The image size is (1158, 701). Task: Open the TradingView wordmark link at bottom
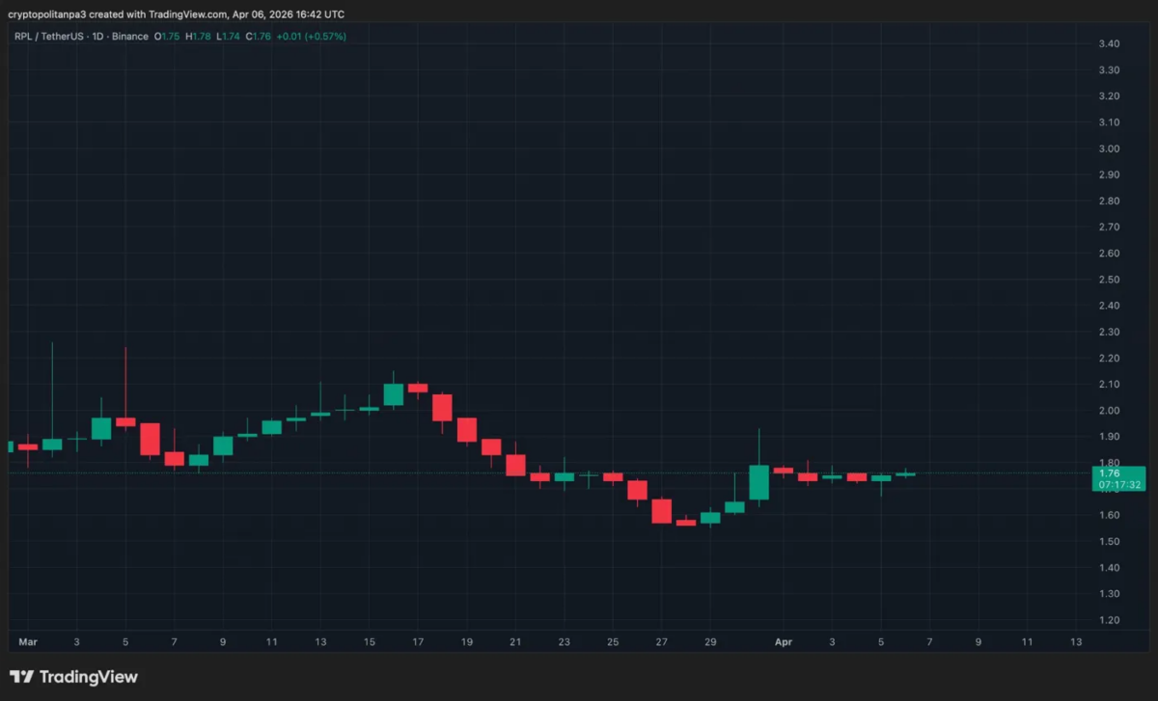[89, 677]
